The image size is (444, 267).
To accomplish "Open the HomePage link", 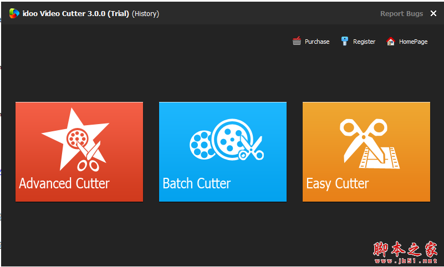I will pyautogui.click(x=413, y=42).
